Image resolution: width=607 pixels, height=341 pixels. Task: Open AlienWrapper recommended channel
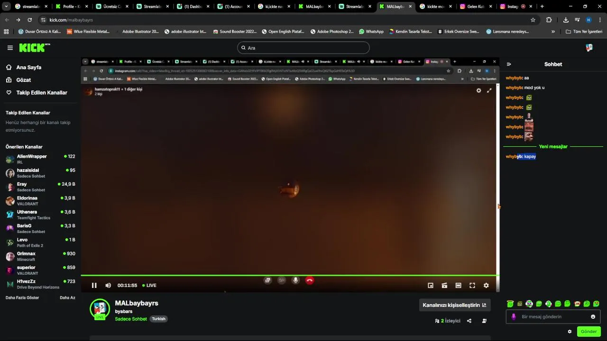pyautogui.click(x=40, y=159)
